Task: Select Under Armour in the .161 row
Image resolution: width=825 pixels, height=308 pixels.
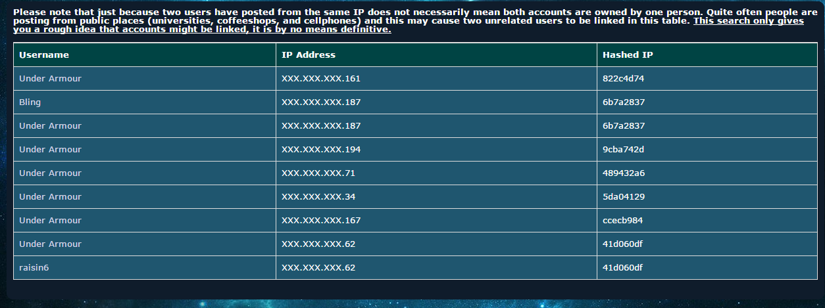Action: 50,79
